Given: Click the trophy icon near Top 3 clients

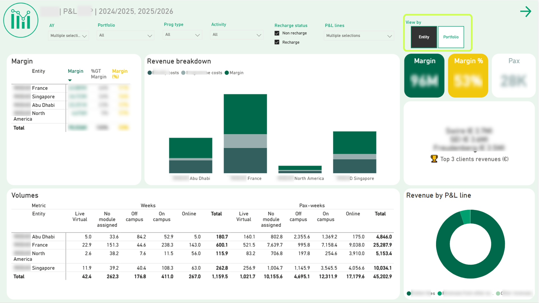Looking at the screenshot, I should coord(434,159).
